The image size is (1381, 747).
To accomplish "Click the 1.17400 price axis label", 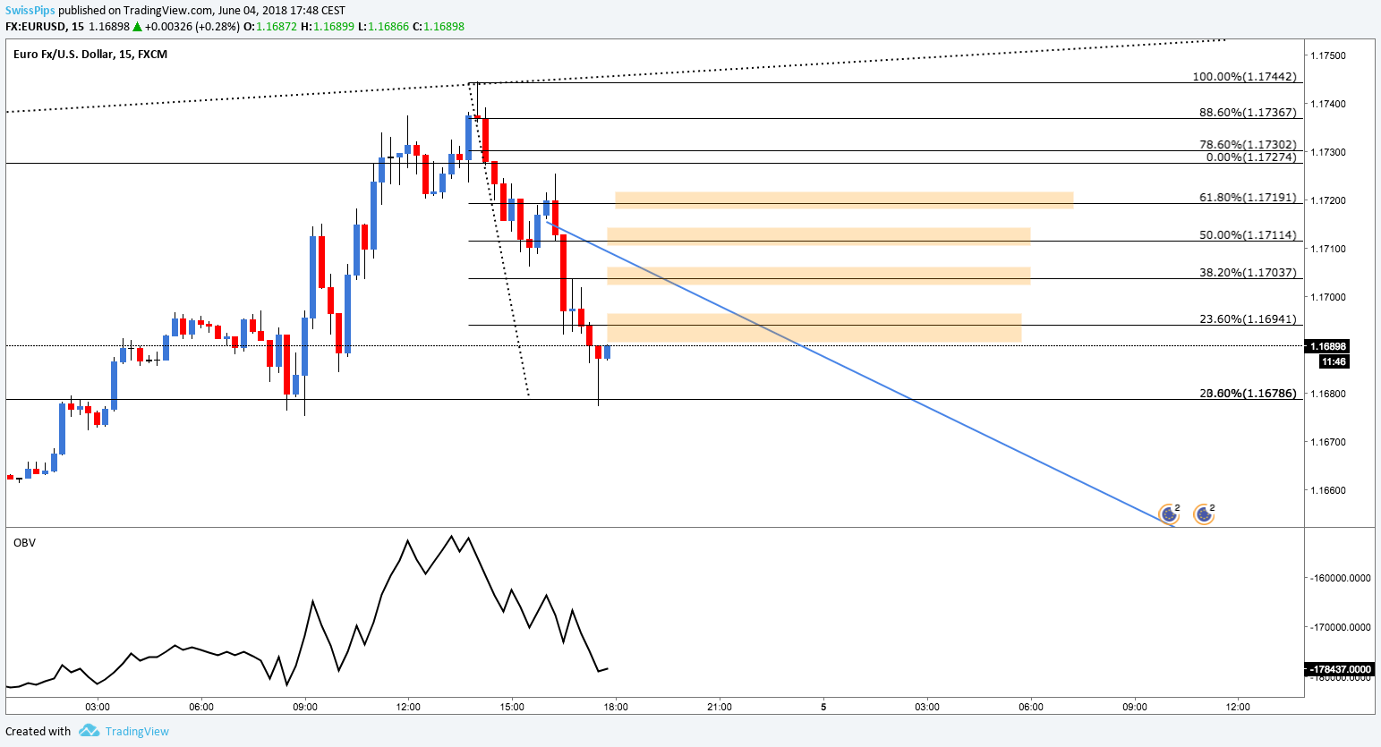I will click(x=1327, y=104).
